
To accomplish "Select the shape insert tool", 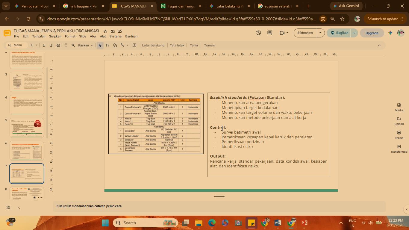I will pyautogui.click(x=115, y=45).
